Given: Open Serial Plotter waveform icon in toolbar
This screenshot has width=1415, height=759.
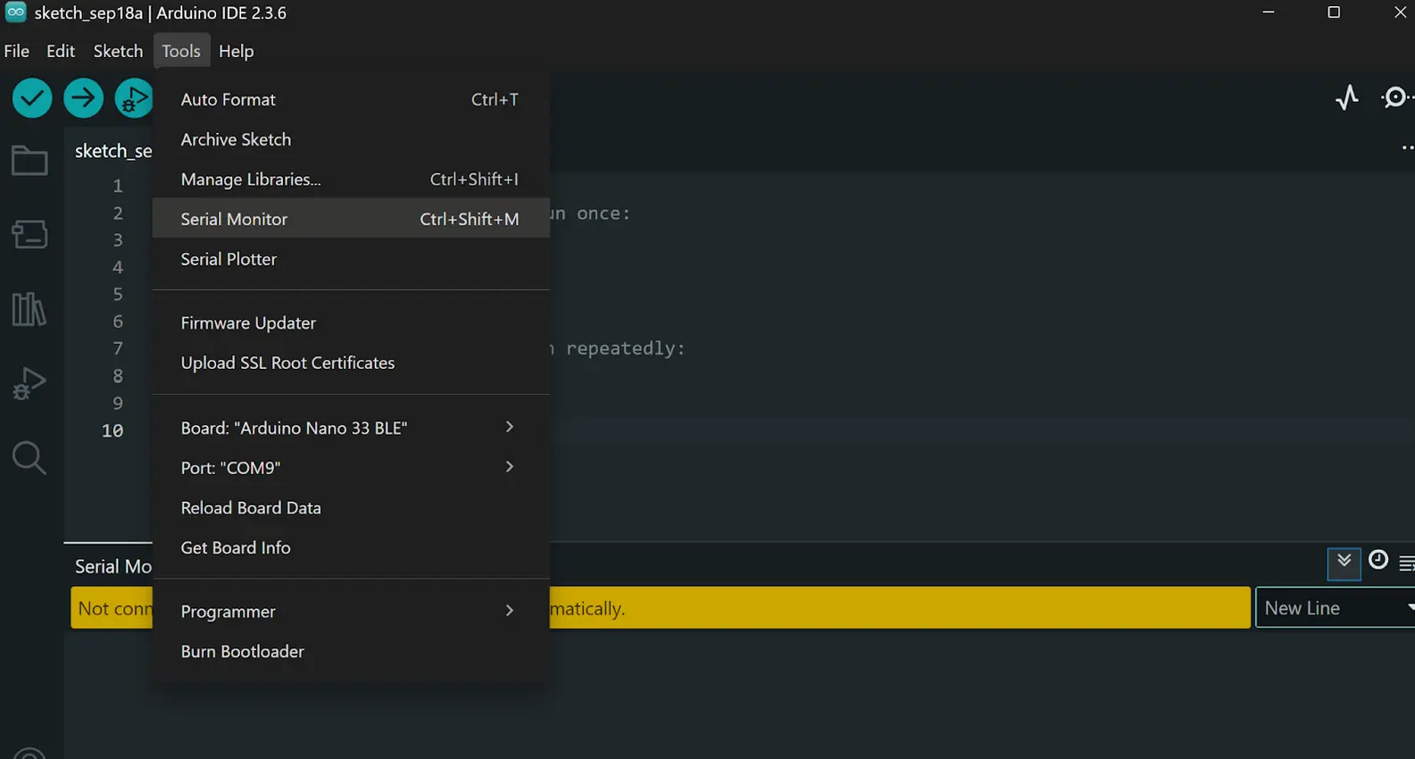Looking at the screenshot, I should 1347,97.
